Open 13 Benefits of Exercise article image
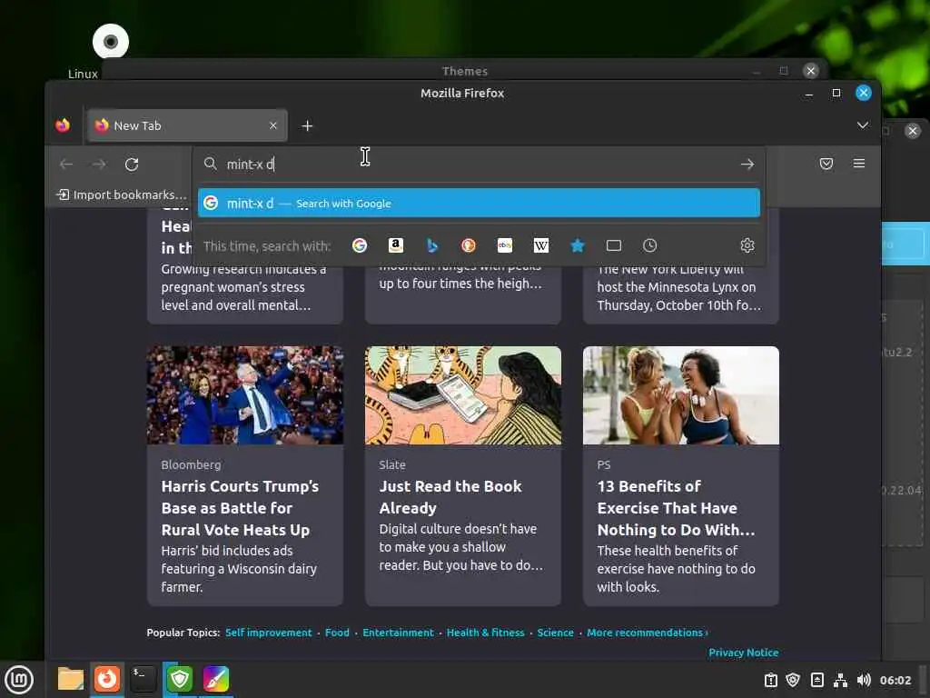 point(681,394)
